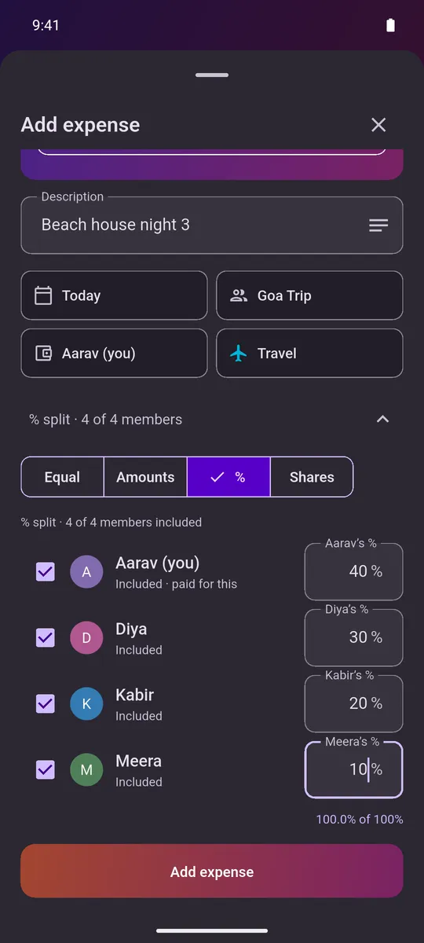Tap Diya's pink avatar circle
Image resolution: width=424 pixels, height=943 pixels.
point(86,638)
